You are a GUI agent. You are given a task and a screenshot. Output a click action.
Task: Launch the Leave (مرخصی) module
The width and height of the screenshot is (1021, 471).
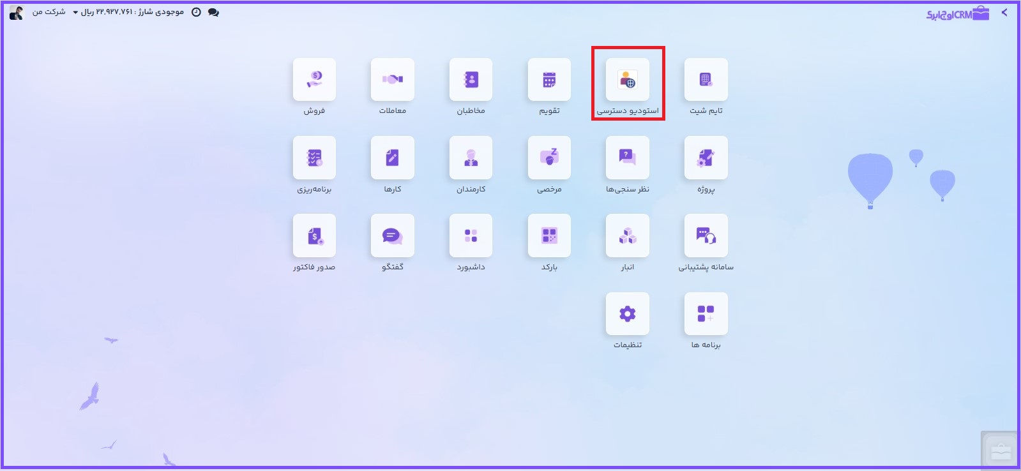[549, 158]
